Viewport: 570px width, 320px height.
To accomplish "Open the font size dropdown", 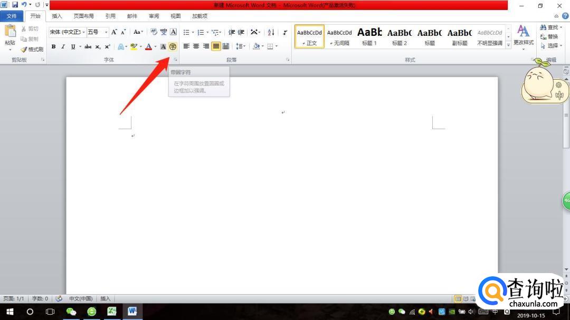I will [106, 32].
